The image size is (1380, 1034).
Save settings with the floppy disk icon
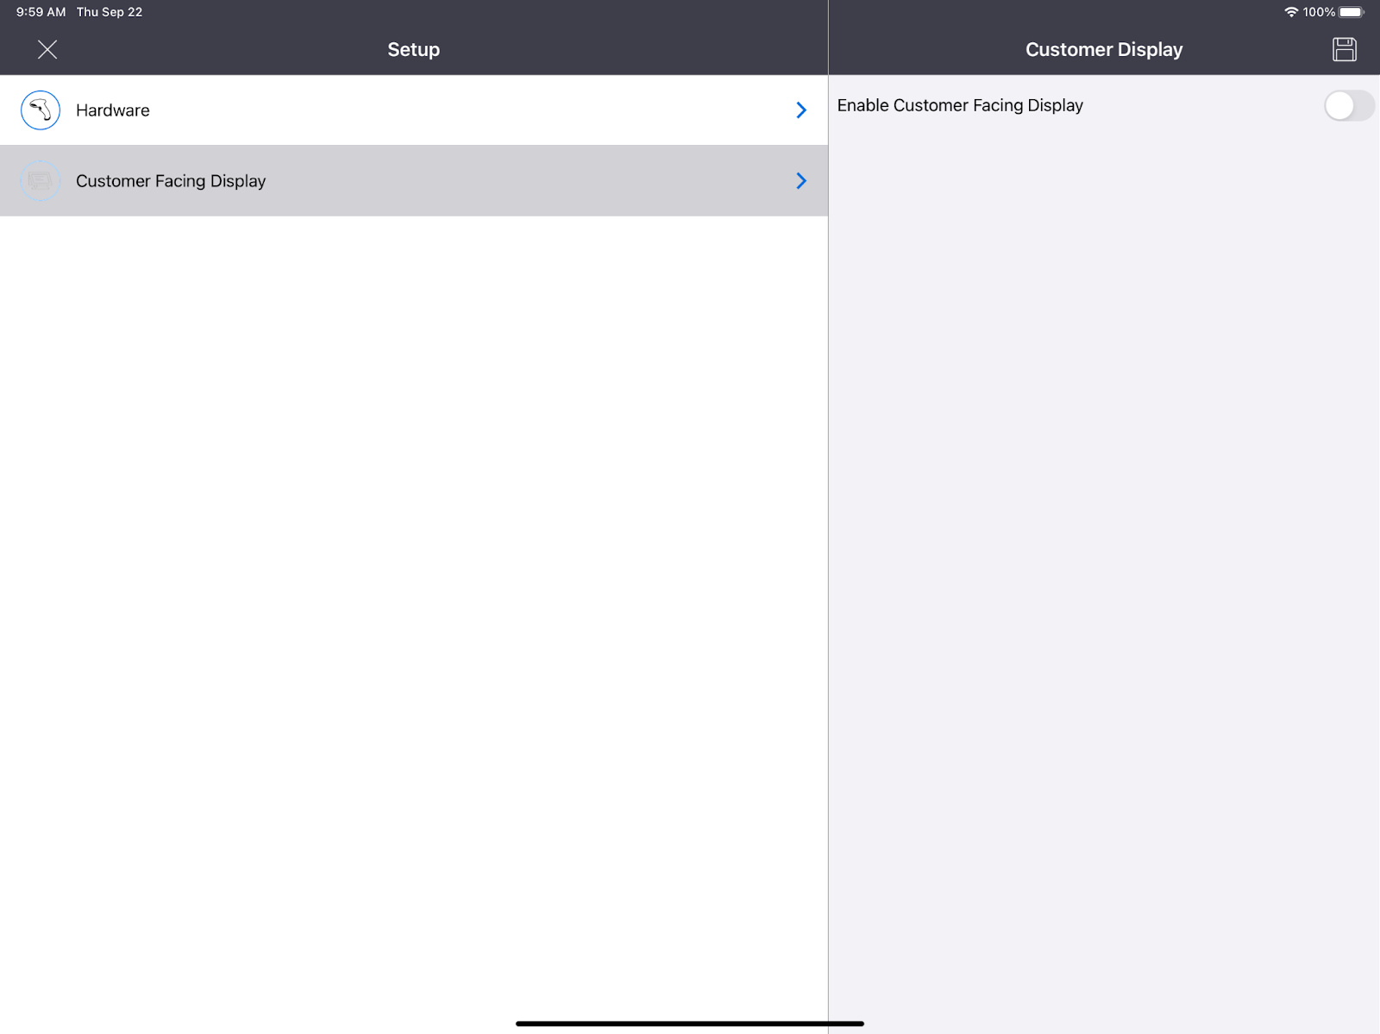click(x=1344, y=50)
